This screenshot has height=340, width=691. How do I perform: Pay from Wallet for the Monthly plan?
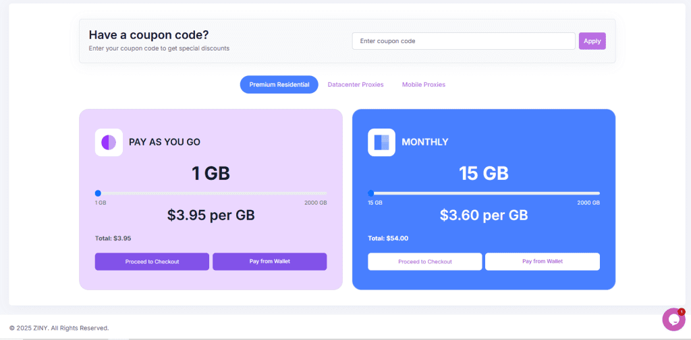point(543,261)
